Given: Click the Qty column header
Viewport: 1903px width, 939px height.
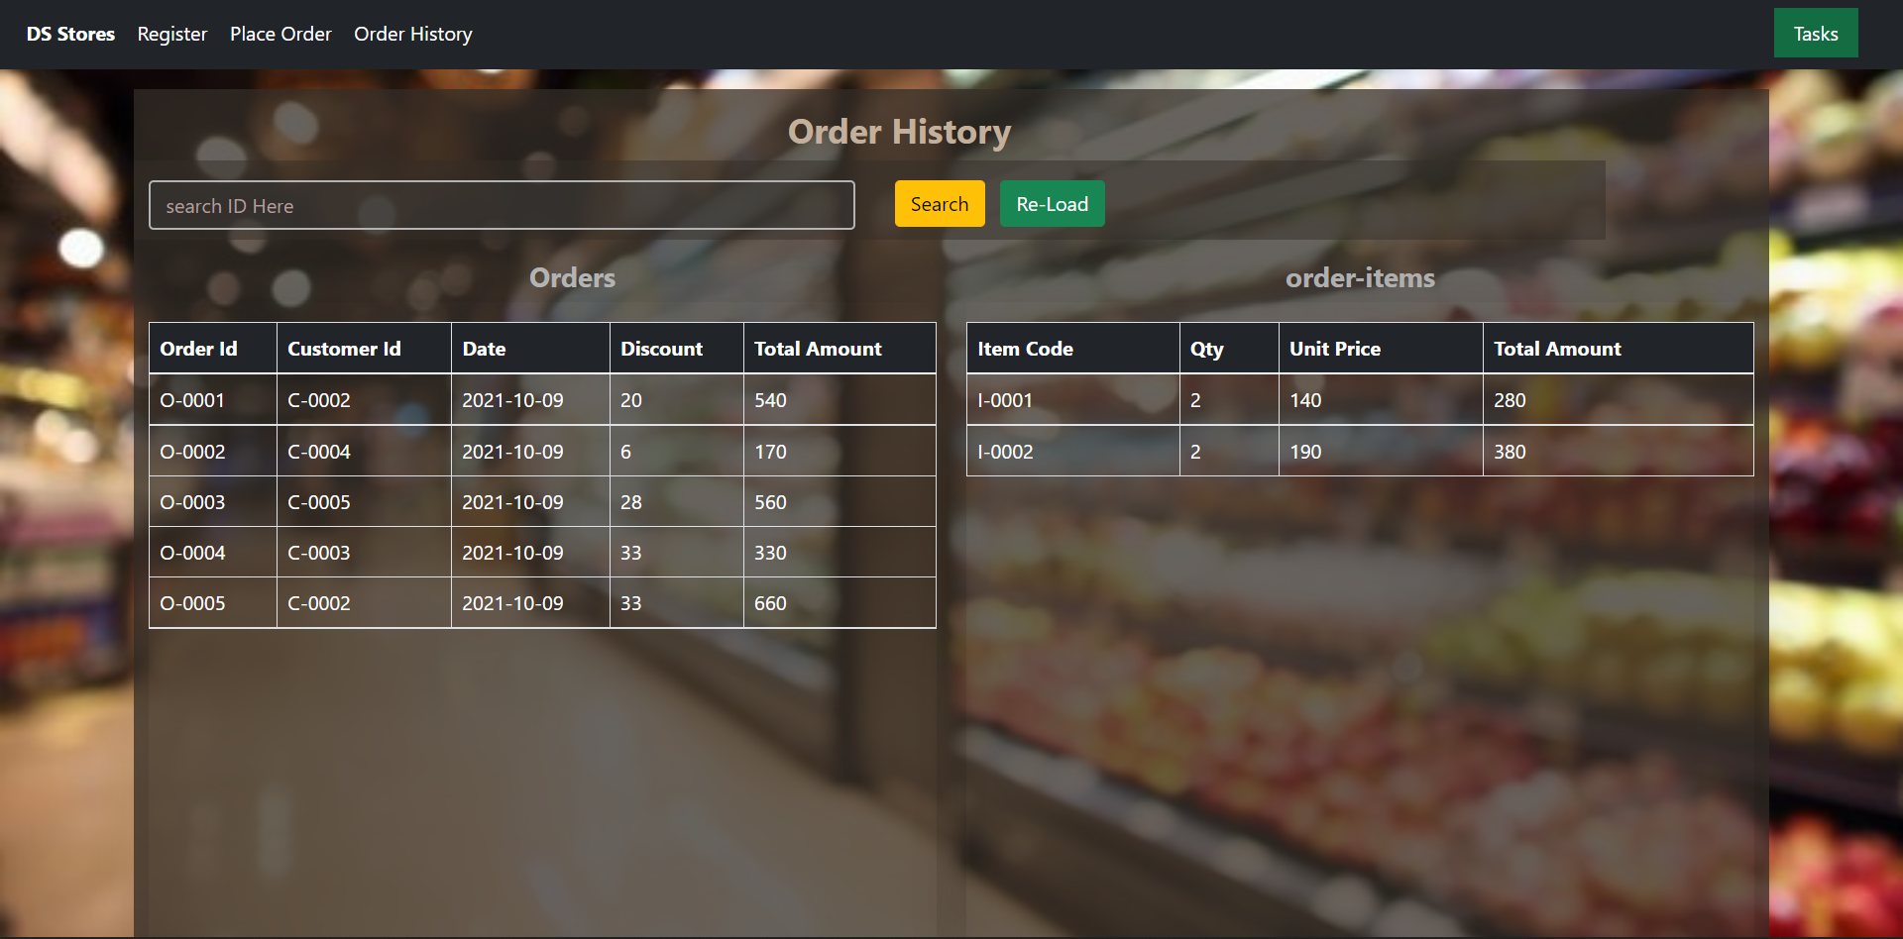Looking at the screenshot, I should 1229,349.
